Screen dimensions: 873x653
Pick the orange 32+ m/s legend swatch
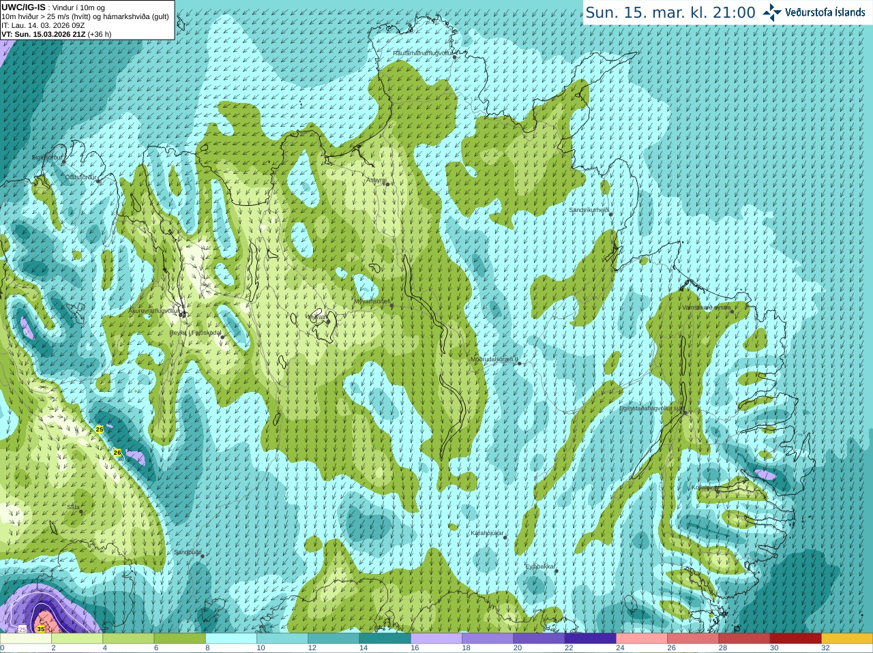tap(847, 639)
